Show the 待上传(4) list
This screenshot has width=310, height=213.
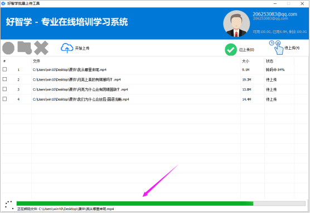[x=292, y=48]
